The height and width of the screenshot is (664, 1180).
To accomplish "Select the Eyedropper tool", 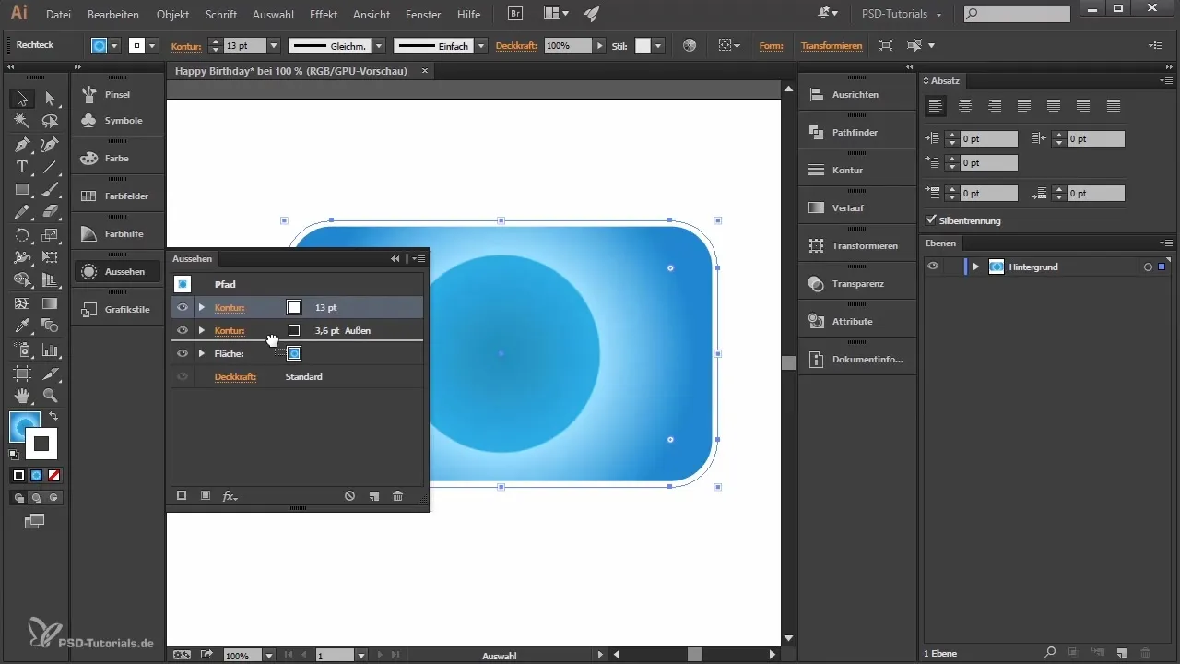I will 22,326.
